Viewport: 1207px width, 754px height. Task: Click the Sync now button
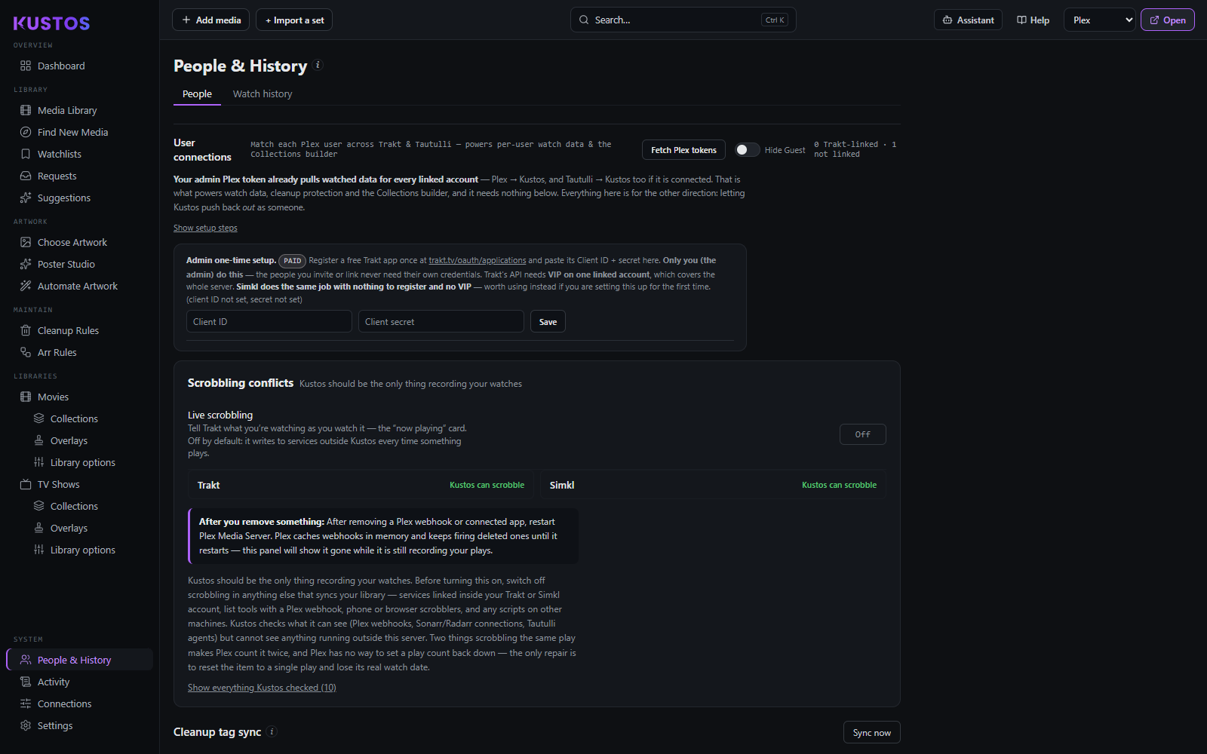pos(871,733)
